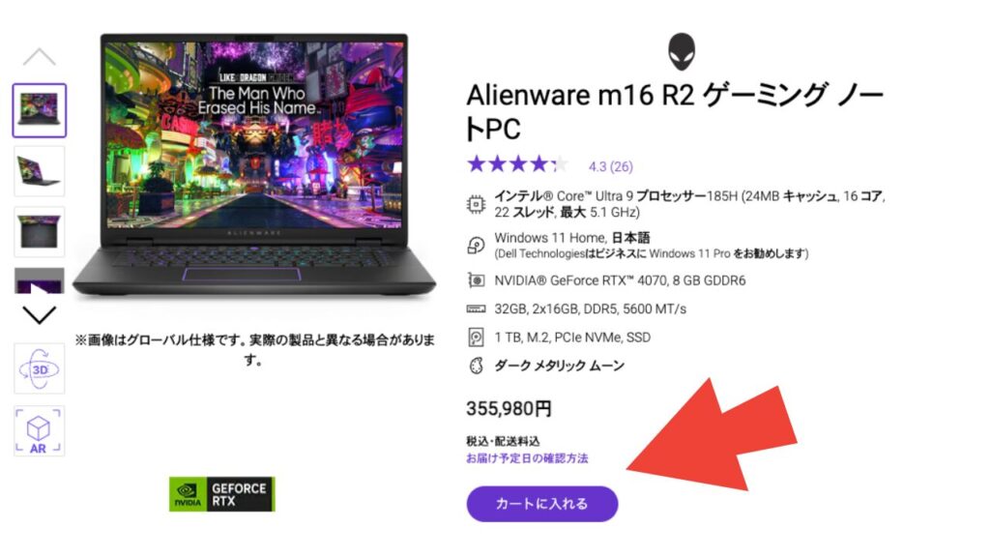Click the NVIDIA GeForce RTX badge
This screenshot has height=557, width=990.
click(x=222, y=494)
